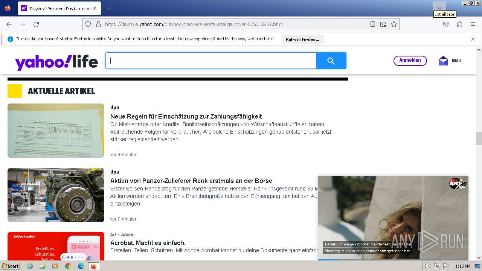Click the Anmelden sign-in button

pos(410,61)
